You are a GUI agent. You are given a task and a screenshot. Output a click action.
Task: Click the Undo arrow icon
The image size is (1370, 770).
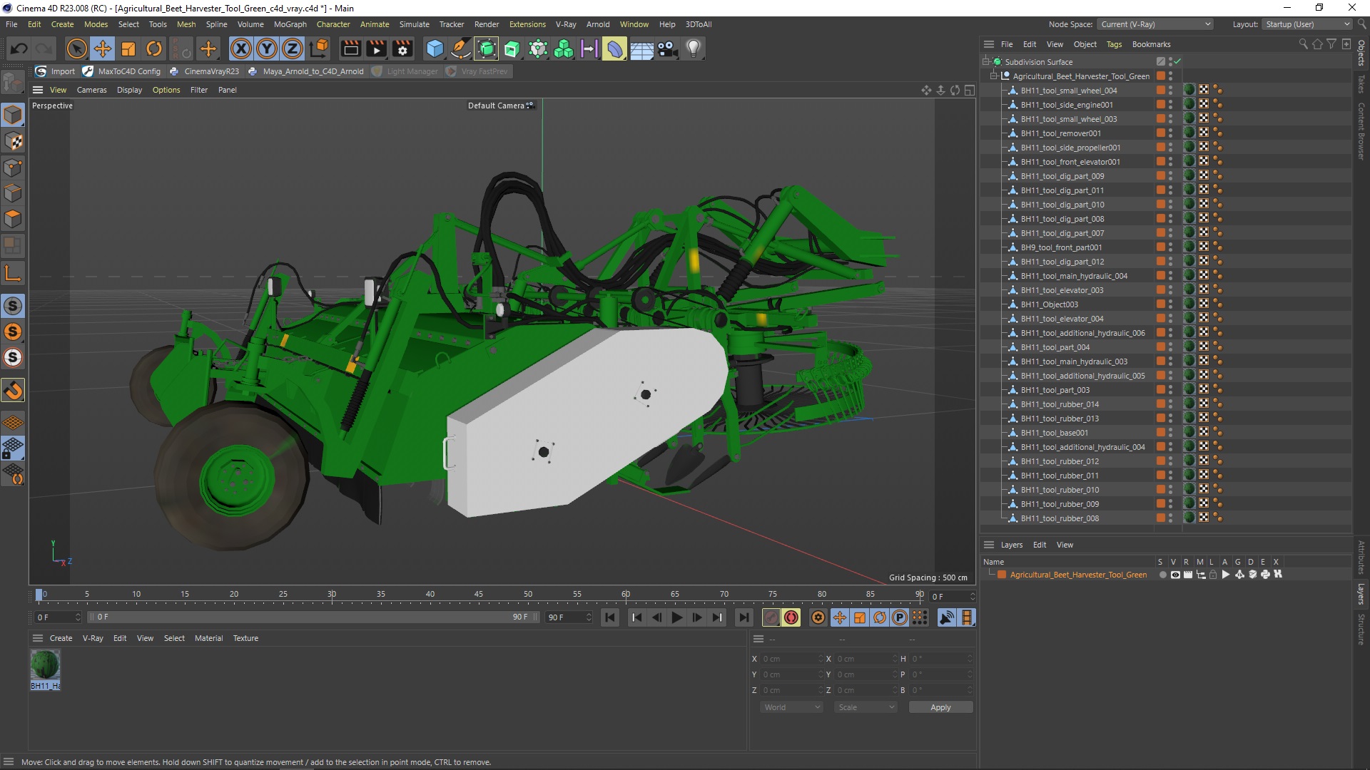click(x=19, y=48)
